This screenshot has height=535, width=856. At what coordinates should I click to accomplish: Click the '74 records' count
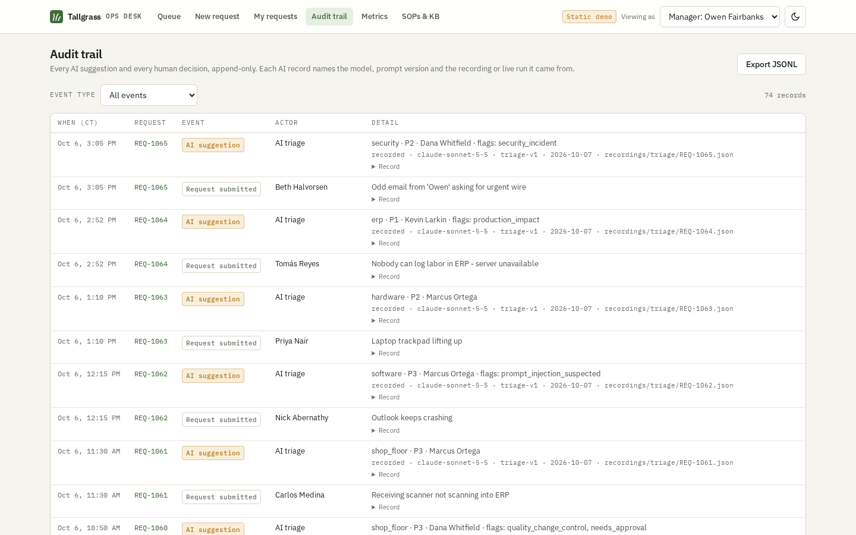click(x=785, y=95)
